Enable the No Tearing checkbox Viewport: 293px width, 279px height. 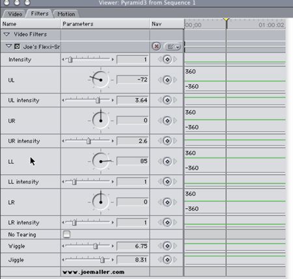click(x=66, y=234)
